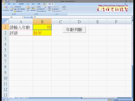The height and width of the screenshot is (101, 135).
Task: Switch to the Home (常用) ribbon tab
Action: pyautogui.click(x=9, y=4)
